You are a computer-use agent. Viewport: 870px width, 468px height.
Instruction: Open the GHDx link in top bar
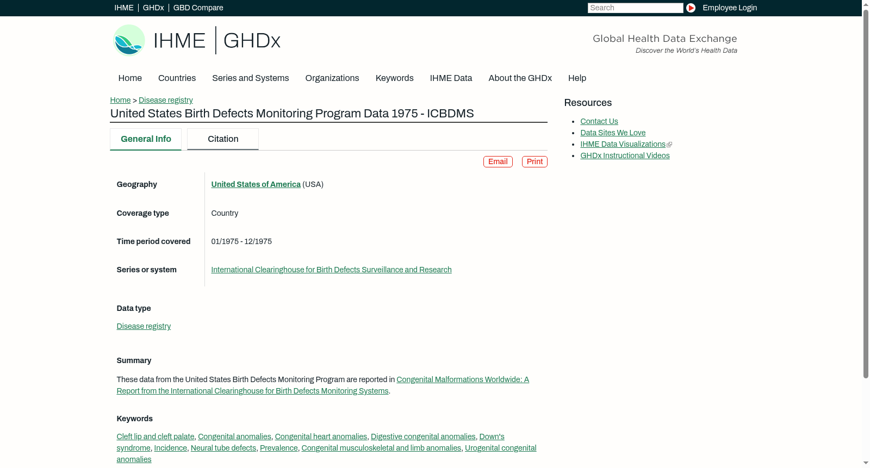[x=153, y=8]
